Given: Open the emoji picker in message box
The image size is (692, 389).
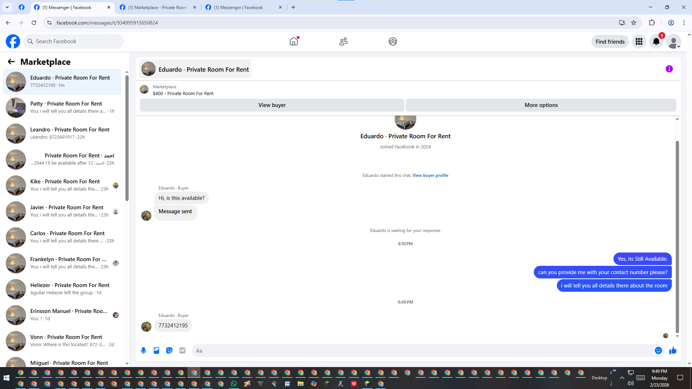Looking at the screenshot, I should pos(658,350).
